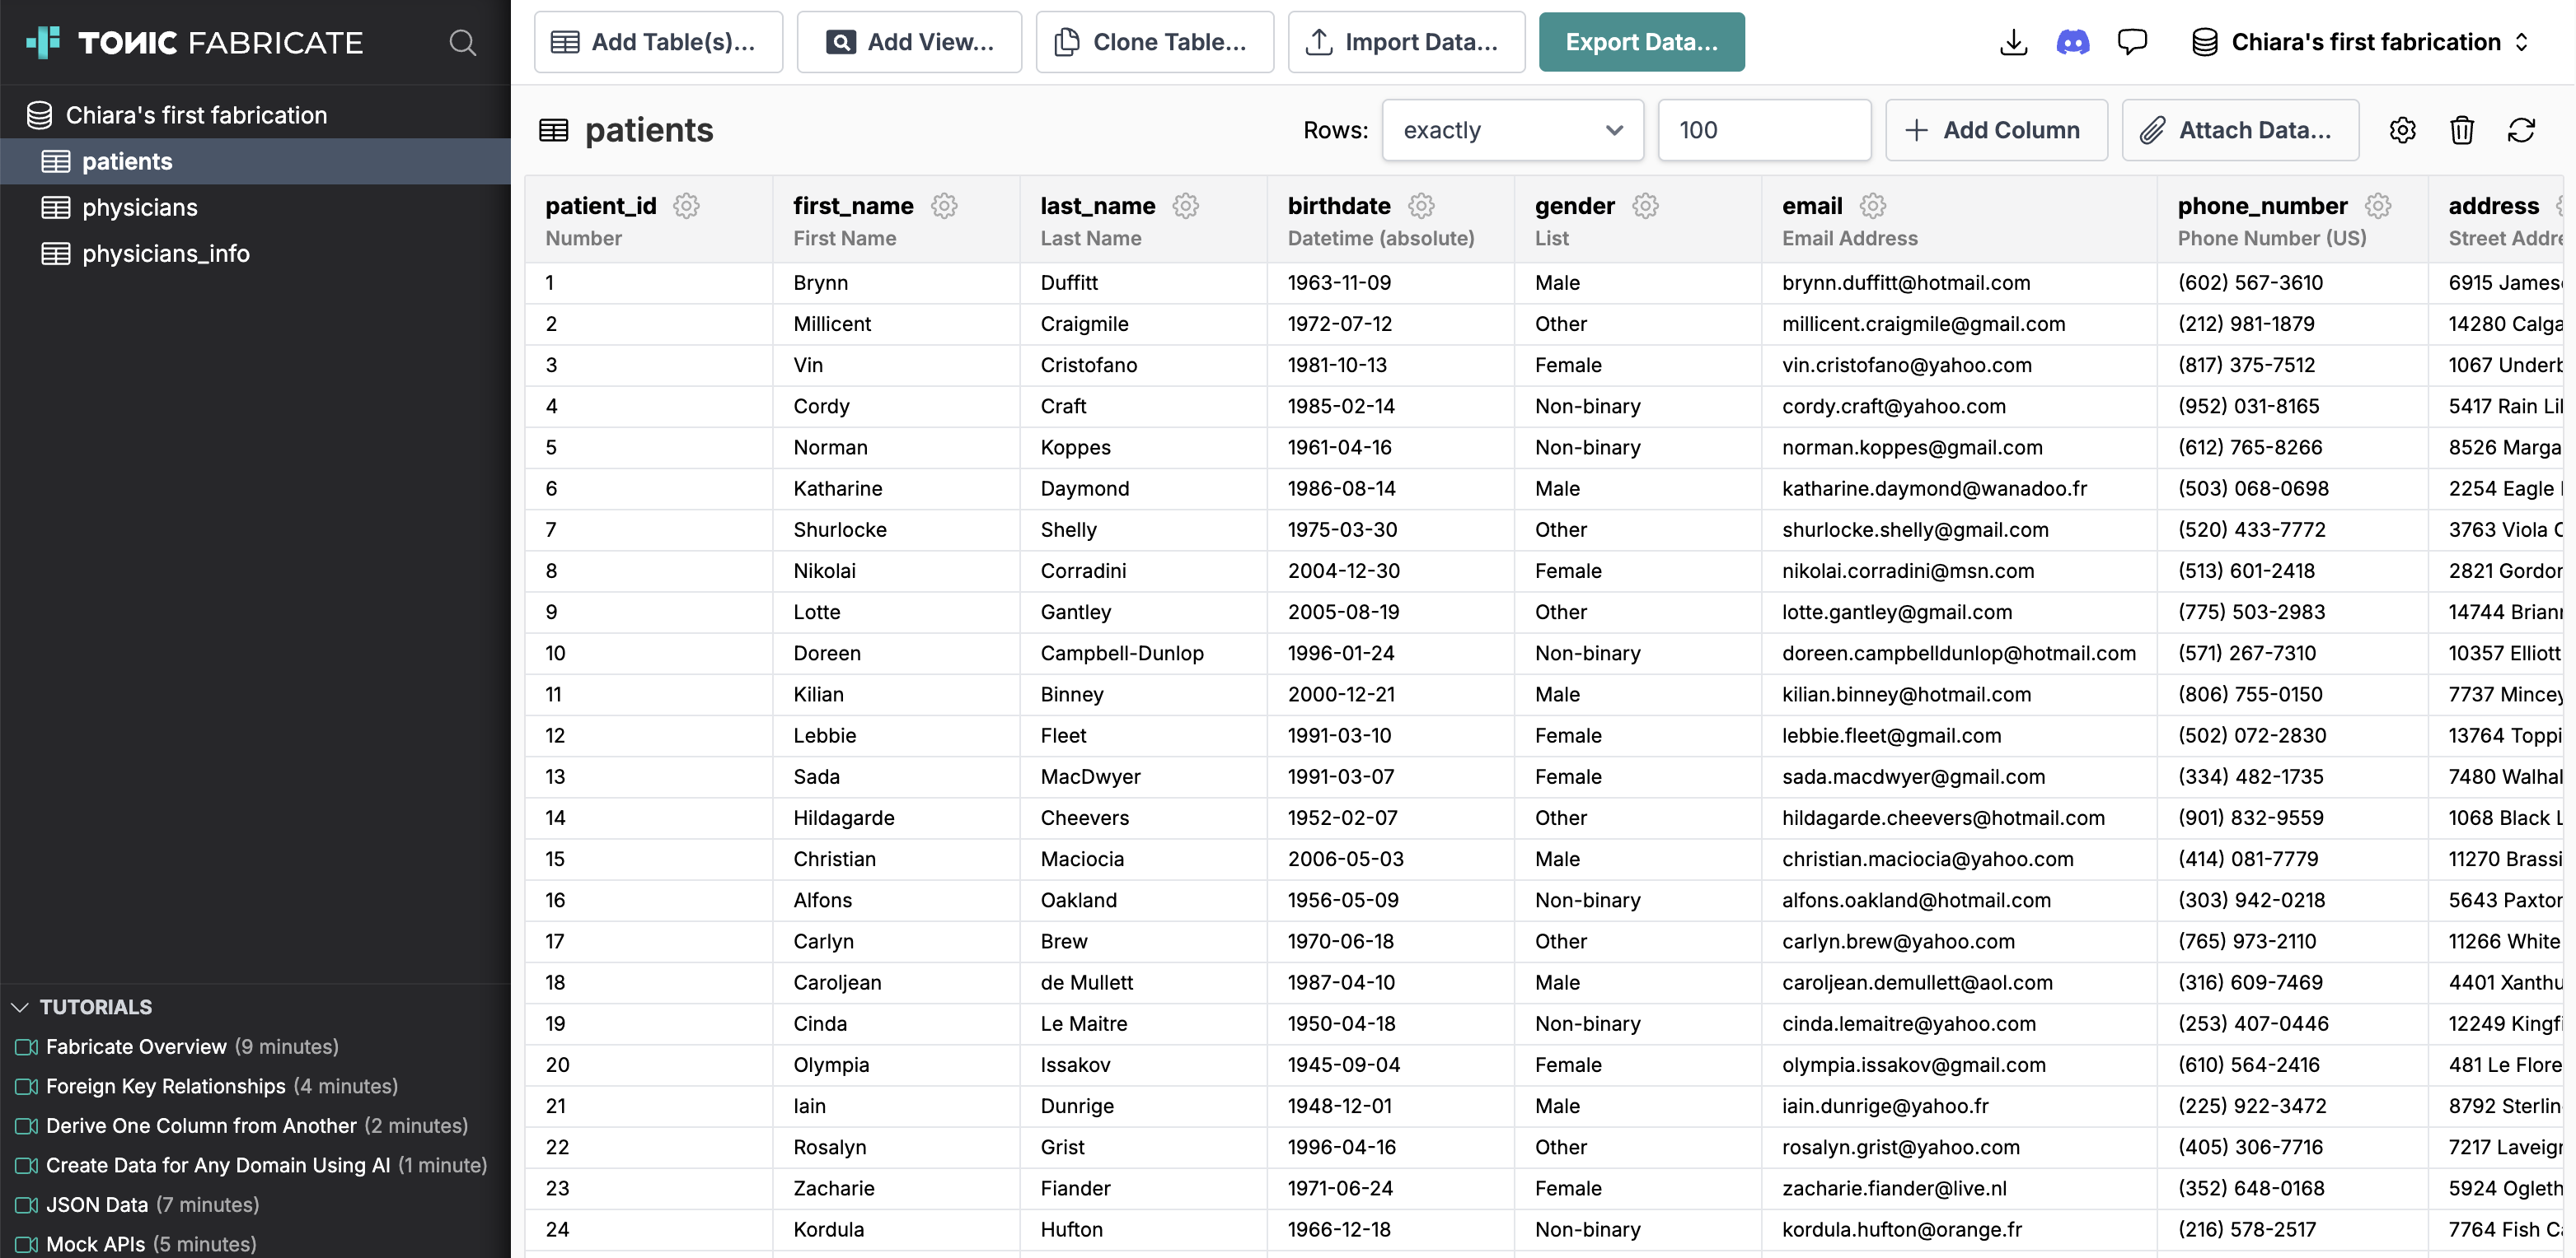The width and height of the screenshot is (2576, 1258).
Task: Click the regenerate data refresh icon
Action: (2521, 130)
